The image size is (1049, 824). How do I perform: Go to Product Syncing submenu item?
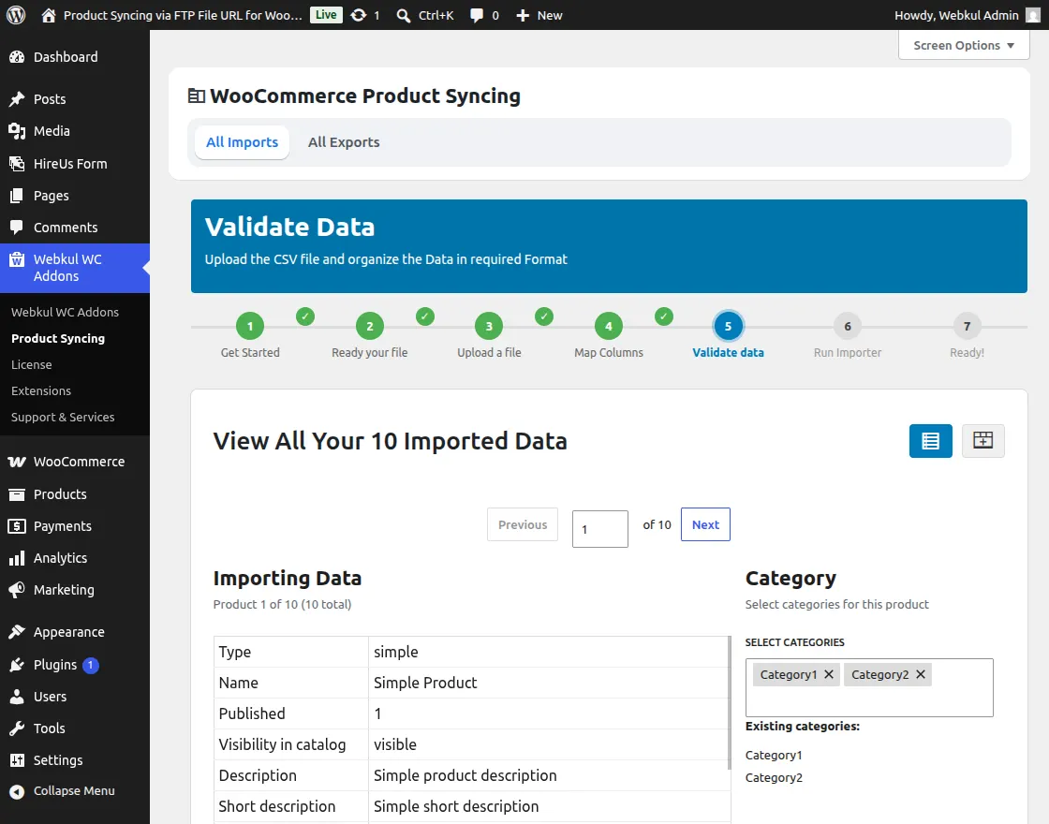tap(58, 338)
